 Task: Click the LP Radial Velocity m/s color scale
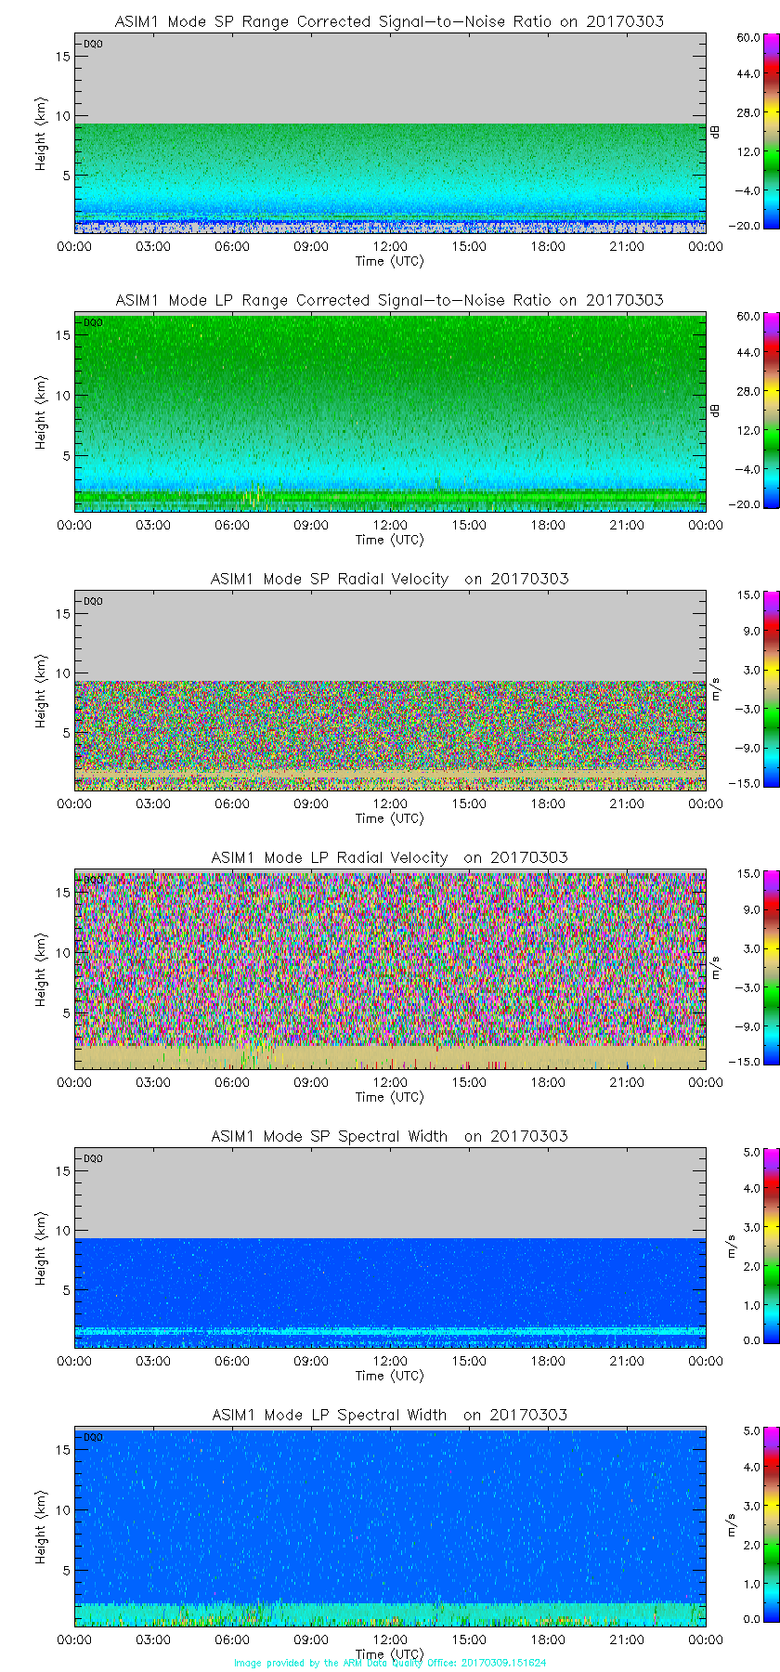[x=745, y=967]
